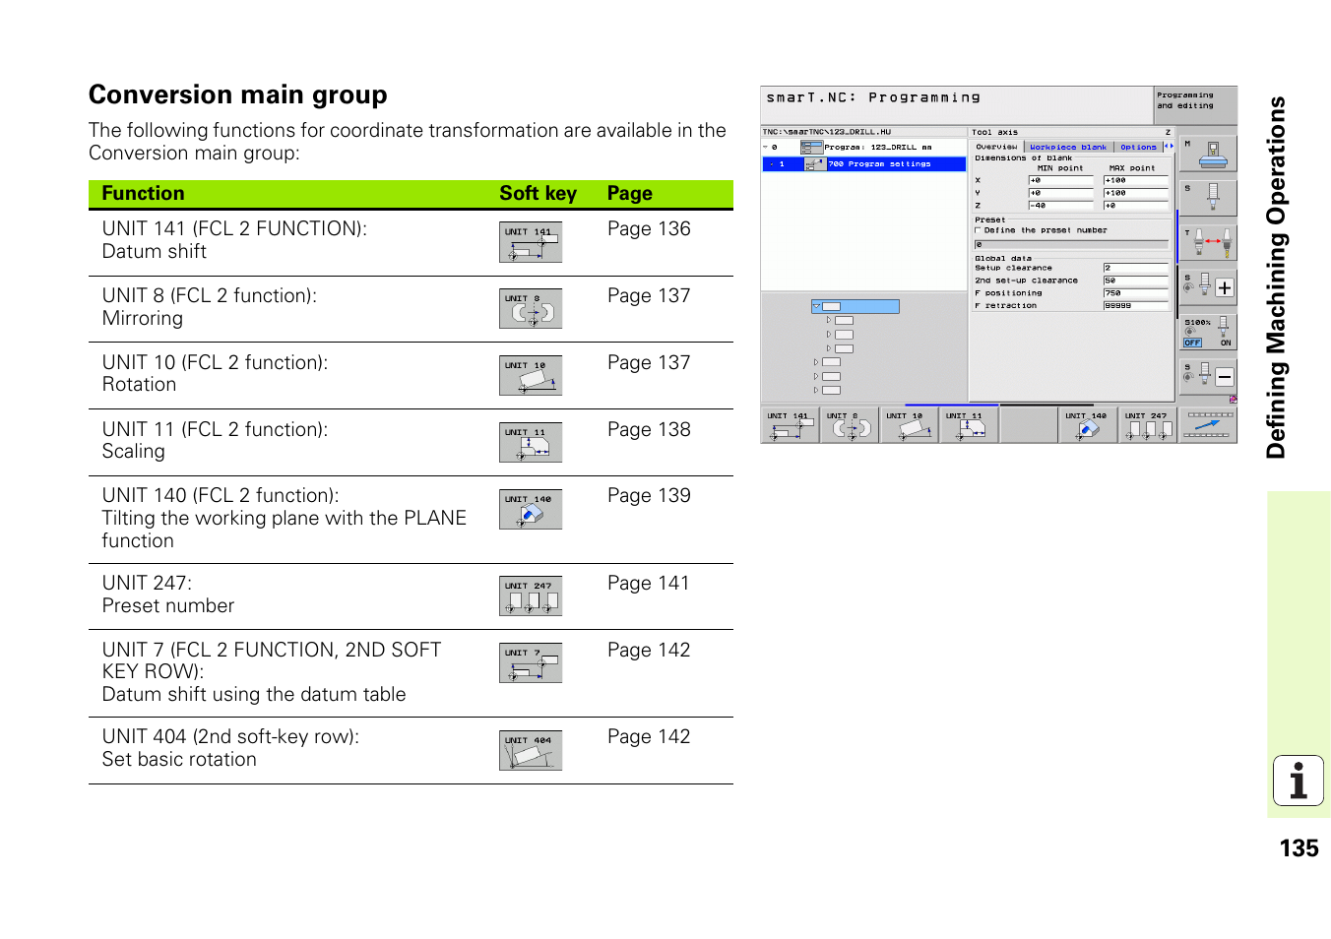The height and width of the screenshot is (939, 1331).
Task: Collapse program row 0 tree arrow
Action: point(766,147)
